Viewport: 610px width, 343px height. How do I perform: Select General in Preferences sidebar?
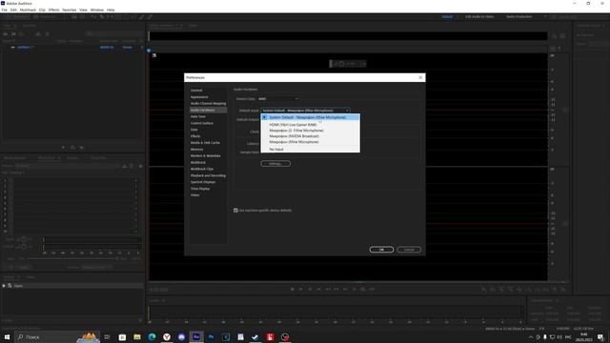[196, 91]
